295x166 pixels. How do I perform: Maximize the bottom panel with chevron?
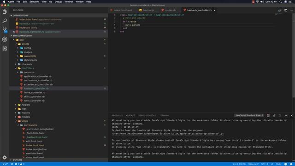286,115
